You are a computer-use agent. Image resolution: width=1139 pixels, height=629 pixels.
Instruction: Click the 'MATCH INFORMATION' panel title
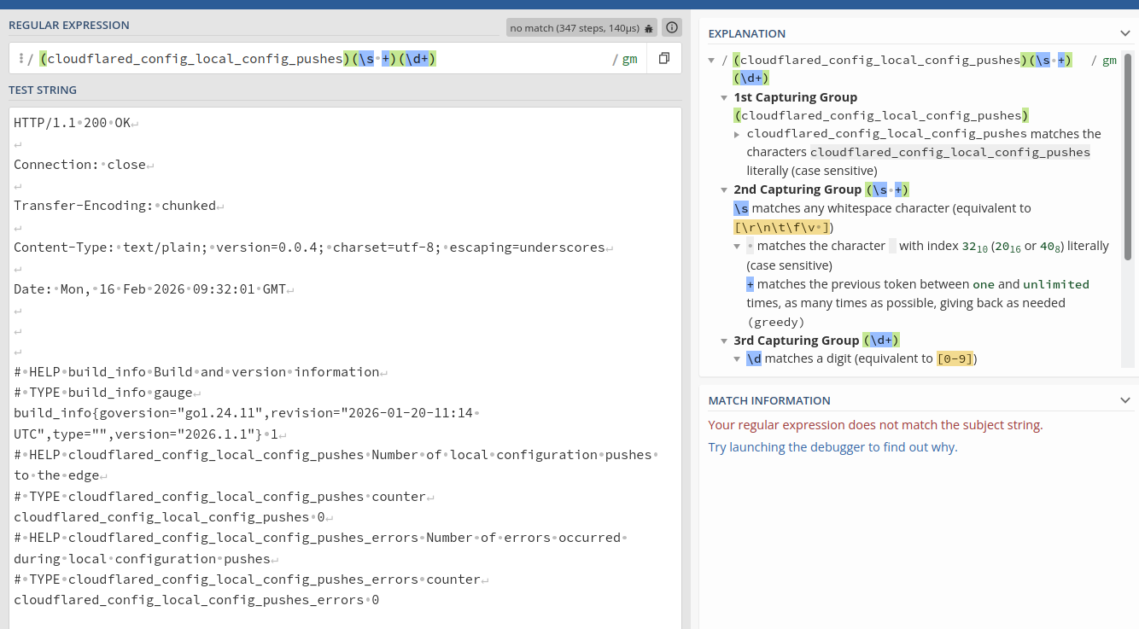point(769,400)
